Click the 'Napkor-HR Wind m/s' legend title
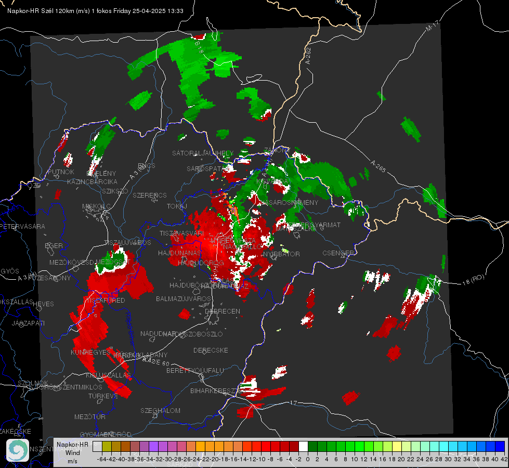The width and height of the screenshot is (509, 468). [x=72, y=452]
